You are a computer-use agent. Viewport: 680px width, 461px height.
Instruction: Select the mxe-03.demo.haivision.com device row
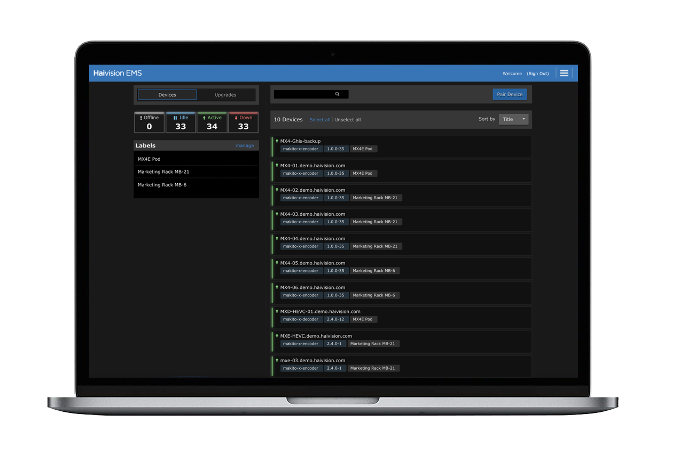tap(401, 364)
